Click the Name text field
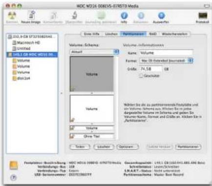 [166, 53]
